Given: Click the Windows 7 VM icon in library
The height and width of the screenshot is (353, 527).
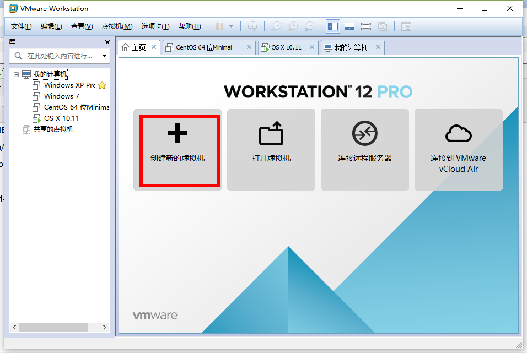Looking at the screenshot, I should [x=37, y=97].
